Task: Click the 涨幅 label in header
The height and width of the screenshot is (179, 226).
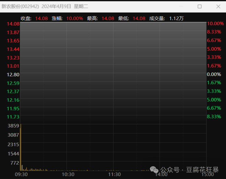Action: [57, 19]
